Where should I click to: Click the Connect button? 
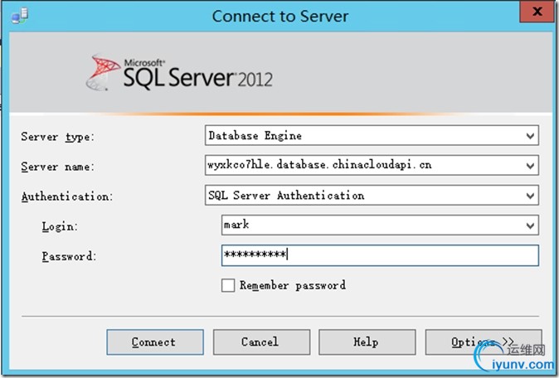coord(155,342)
